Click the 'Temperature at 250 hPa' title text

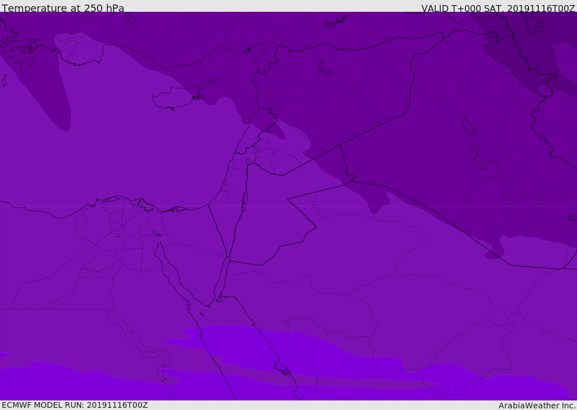63,8
